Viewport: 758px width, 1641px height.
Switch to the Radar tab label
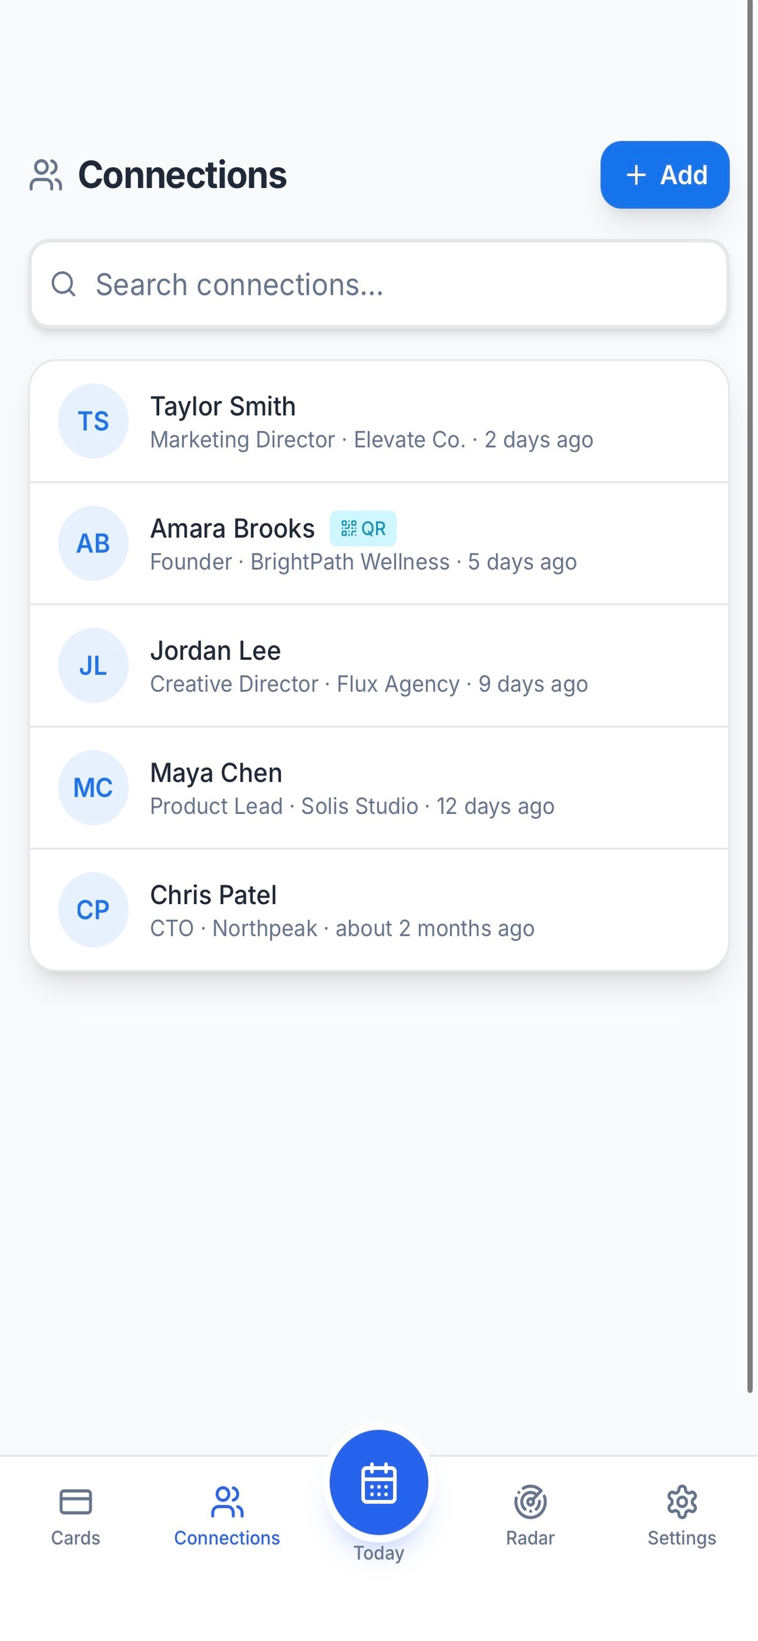point(530,1538)
